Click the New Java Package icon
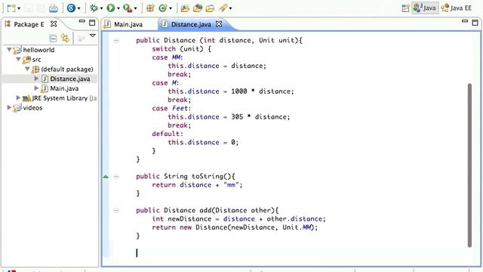The height and width of the screenshot is (272, 483). click(150, 8)
